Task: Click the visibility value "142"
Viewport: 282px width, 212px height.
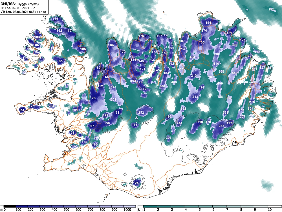Action: 74,146
